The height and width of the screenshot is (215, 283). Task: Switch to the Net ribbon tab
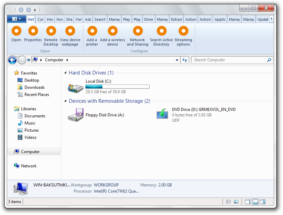(x=31, y=19)
